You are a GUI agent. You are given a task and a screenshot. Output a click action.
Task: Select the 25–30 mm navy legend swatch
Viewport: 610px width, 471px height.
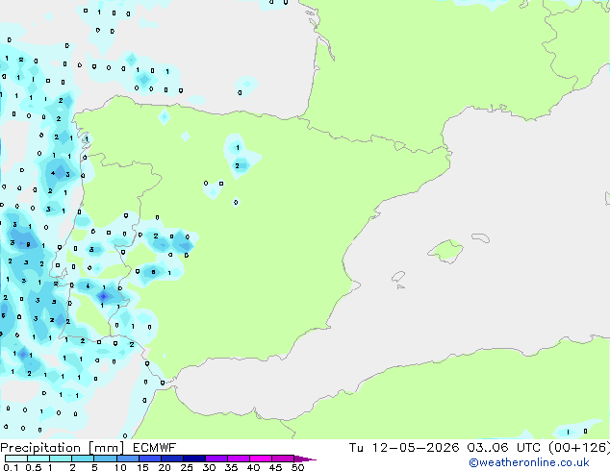point(193,459)
